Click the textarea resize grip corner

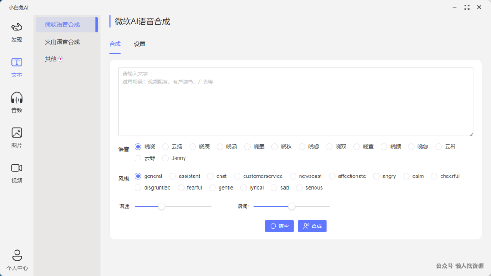[471, 134]
